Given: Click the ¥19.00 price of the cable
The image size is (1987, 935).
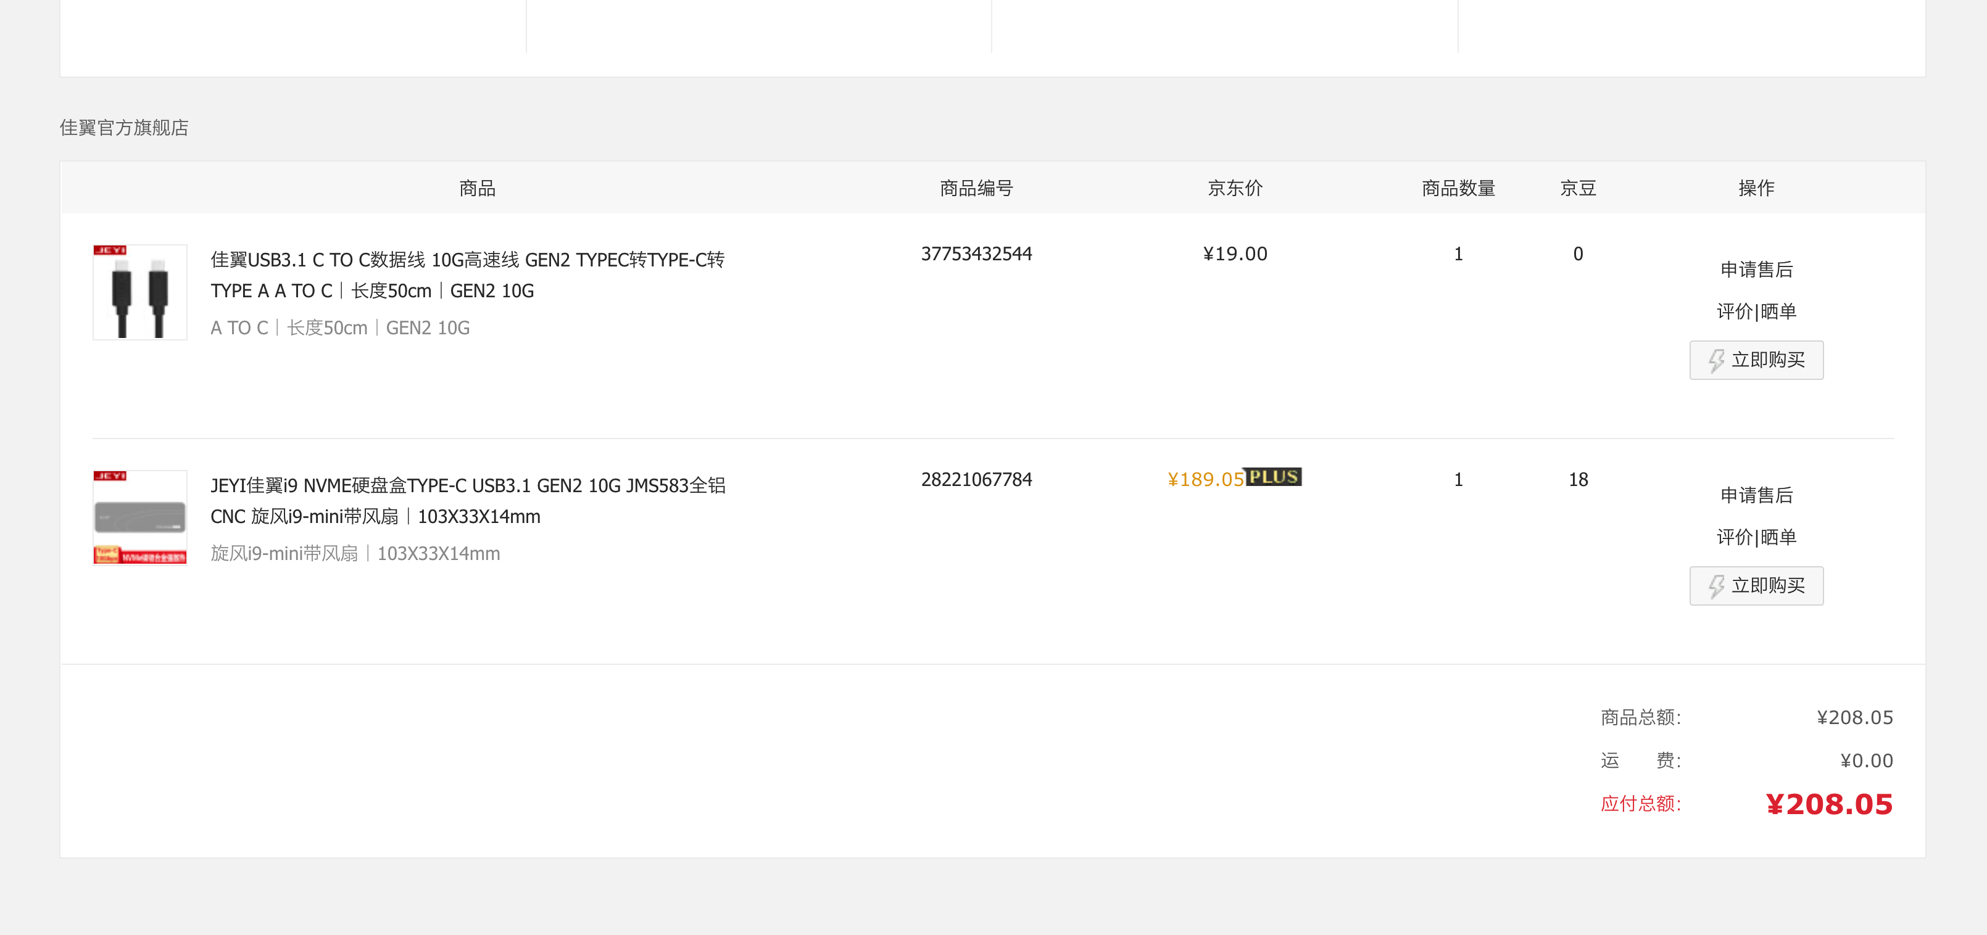Looking at the screenshot, I should point(1234,253).
